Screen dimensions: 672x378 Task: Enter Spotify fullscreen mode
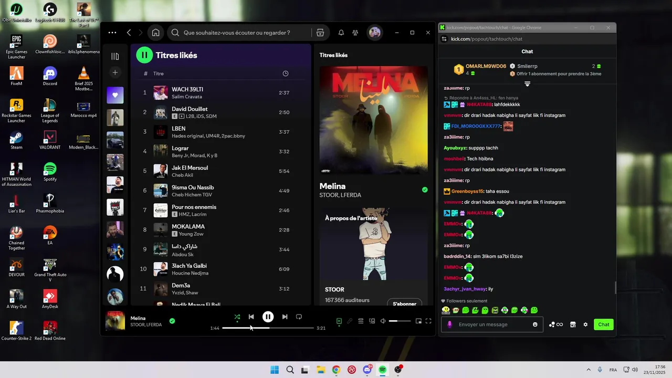(428, 321)
